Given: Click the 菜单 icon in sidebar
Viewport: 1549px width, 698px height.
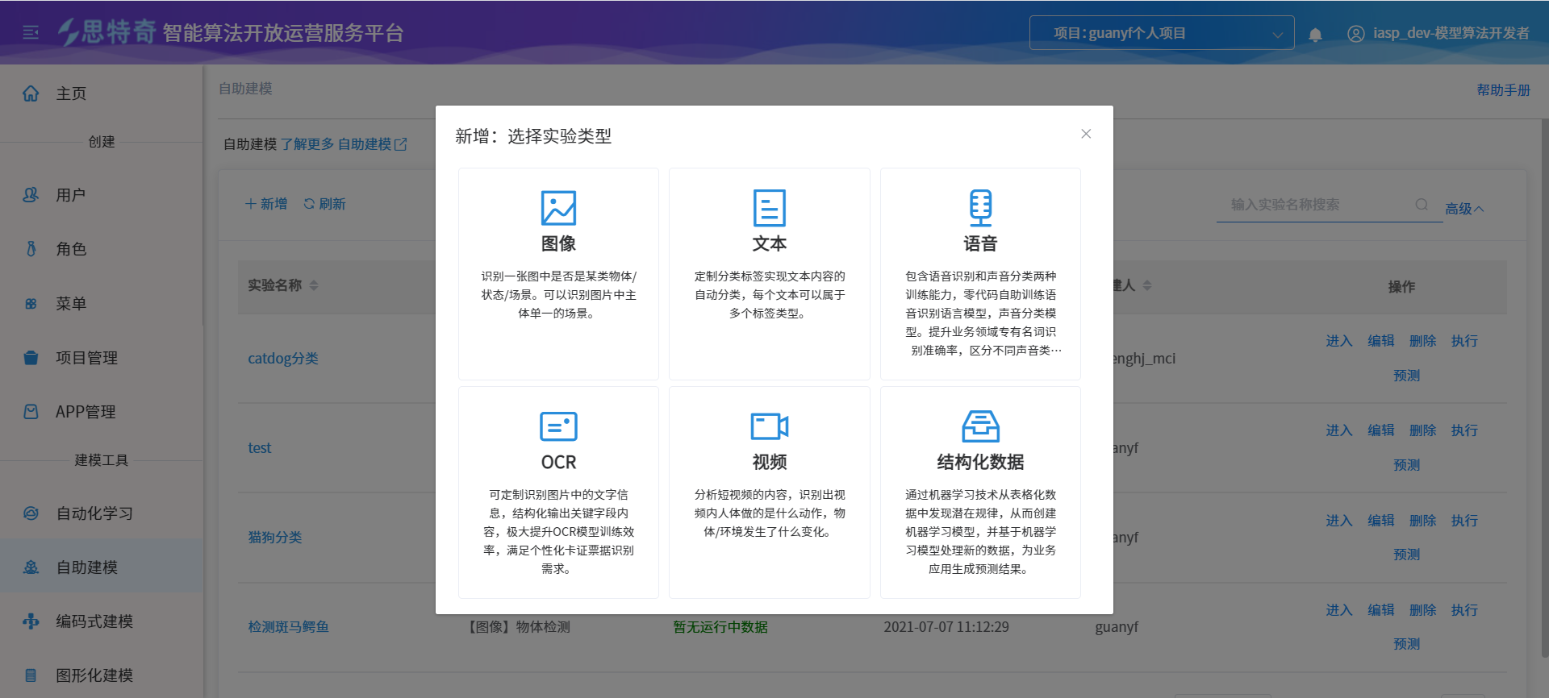Looking at the screenshot, I should click(x=31, y=304).
